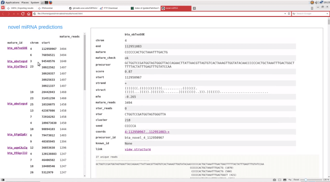Open the volume control in system tray
The width and height of the screenshot is (330, 182).
[x=317, y=2]
